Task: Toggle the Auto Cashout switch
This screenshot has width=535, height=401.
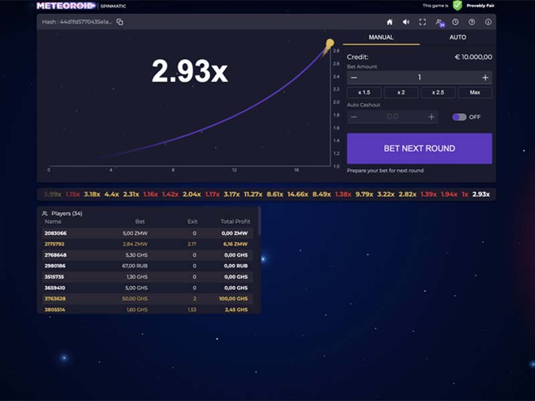Action: click(x=459, y=117)
